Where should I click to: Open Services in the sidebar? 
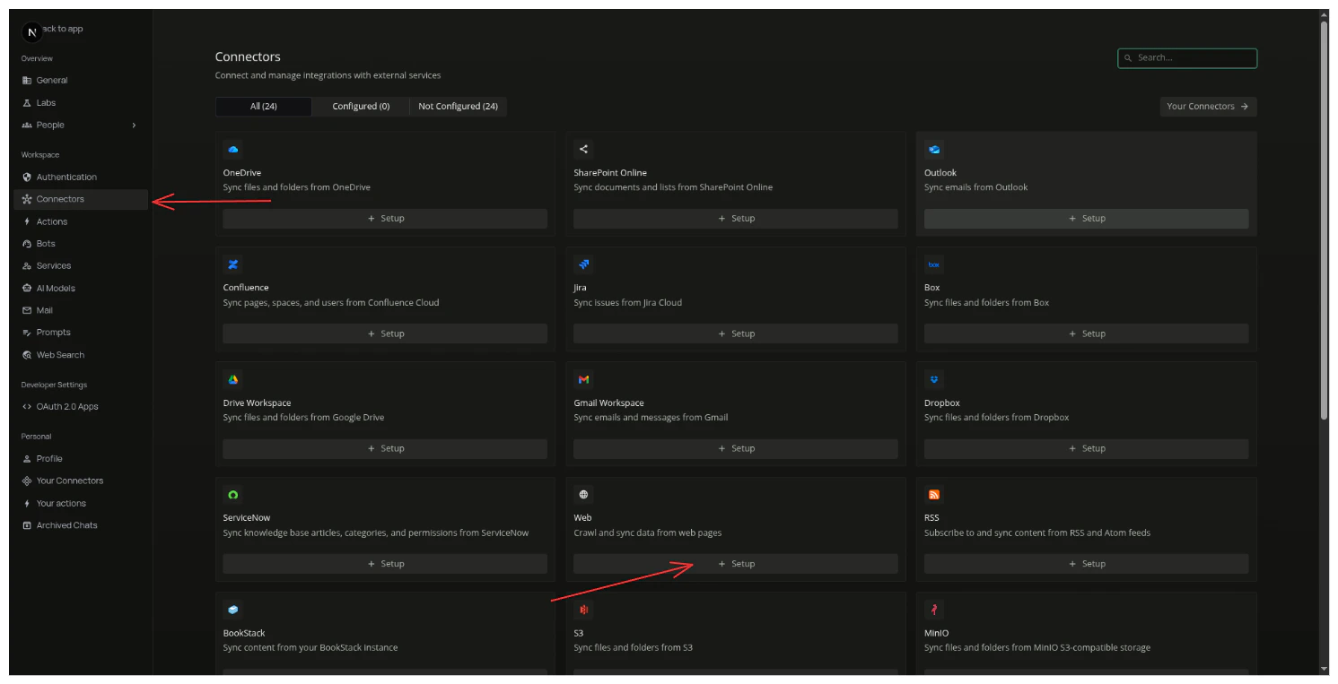81,266
